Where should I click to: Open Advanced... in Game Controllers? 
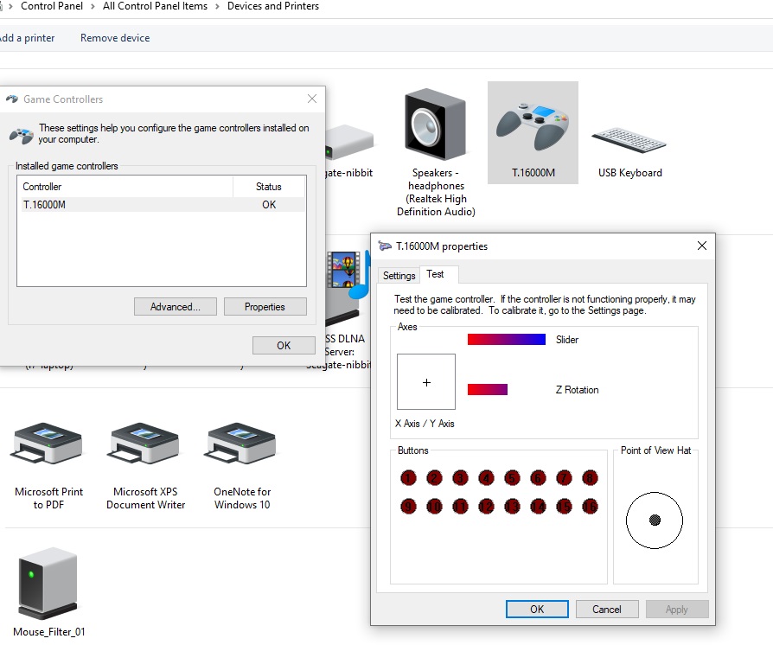[175, 307]
